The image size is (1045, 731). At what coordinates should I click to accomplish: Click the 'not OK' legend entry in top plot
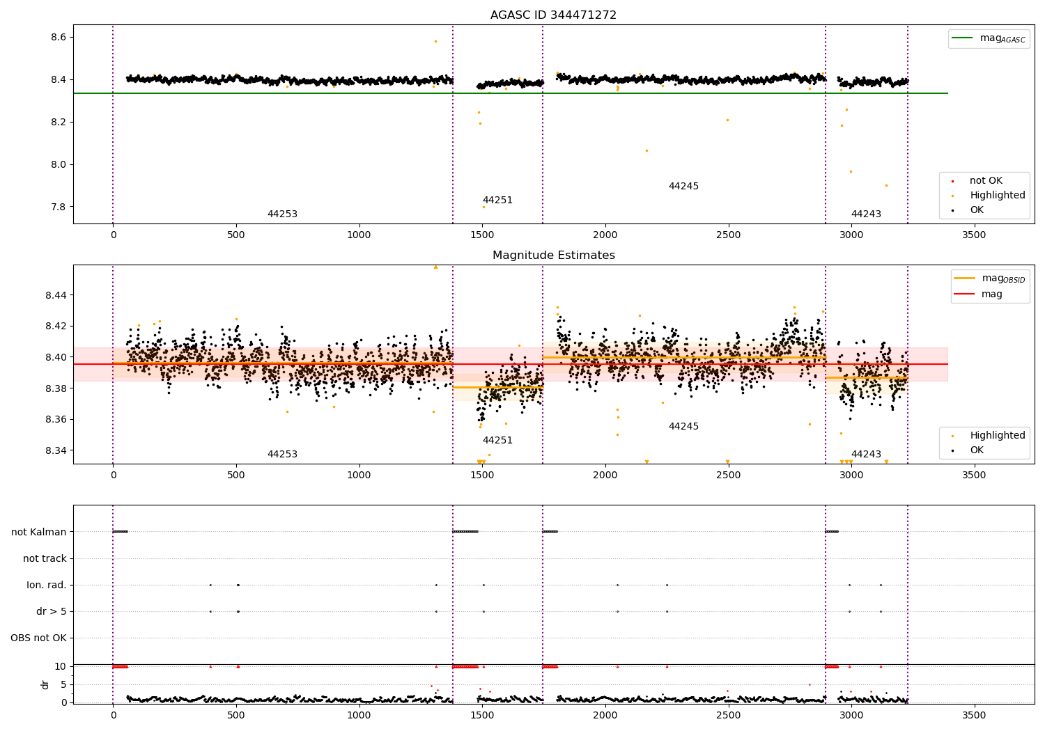click(977, 181)
